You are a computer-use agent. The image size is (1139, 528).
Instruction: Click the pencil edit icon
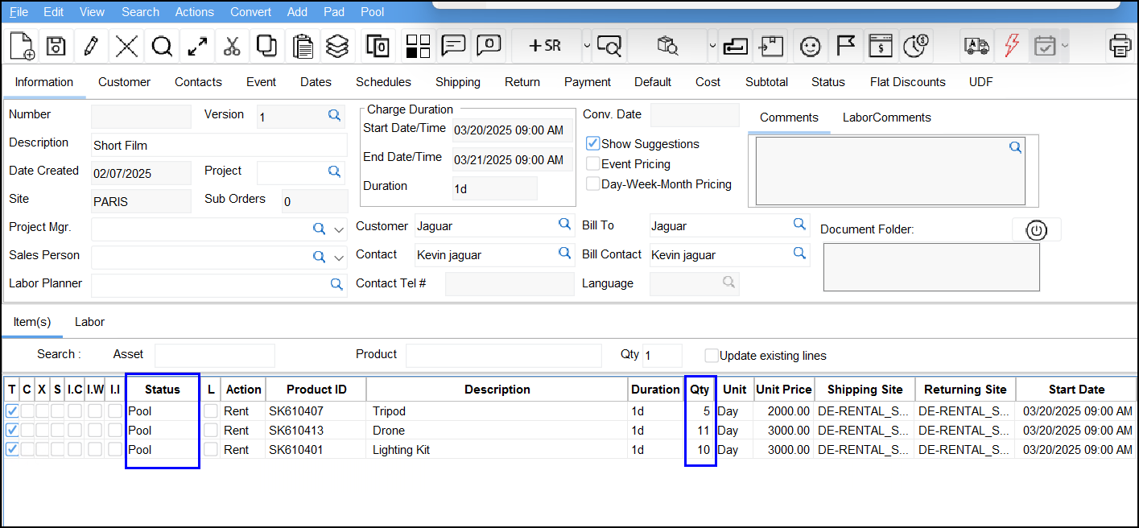[91, 46]
